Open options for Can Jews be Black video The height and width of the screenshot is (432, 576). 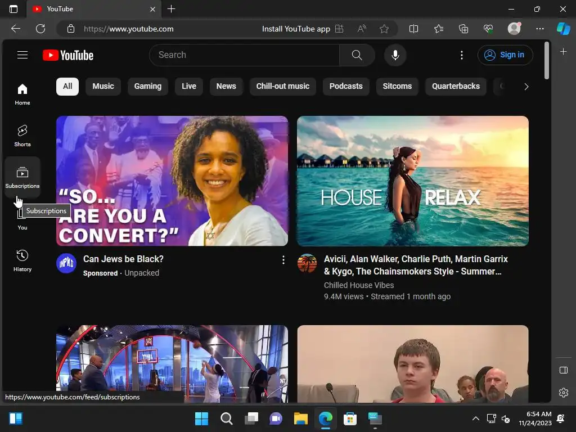click(x=283, y=260)
